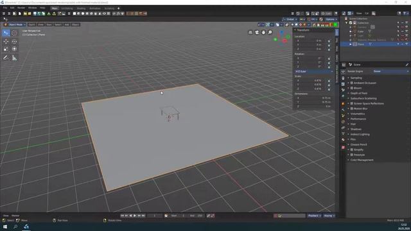This screenshot has width=411, height=231.
Task: Click Marker menu in timeline
Action: pyautogui.click(x=15, y=216)
